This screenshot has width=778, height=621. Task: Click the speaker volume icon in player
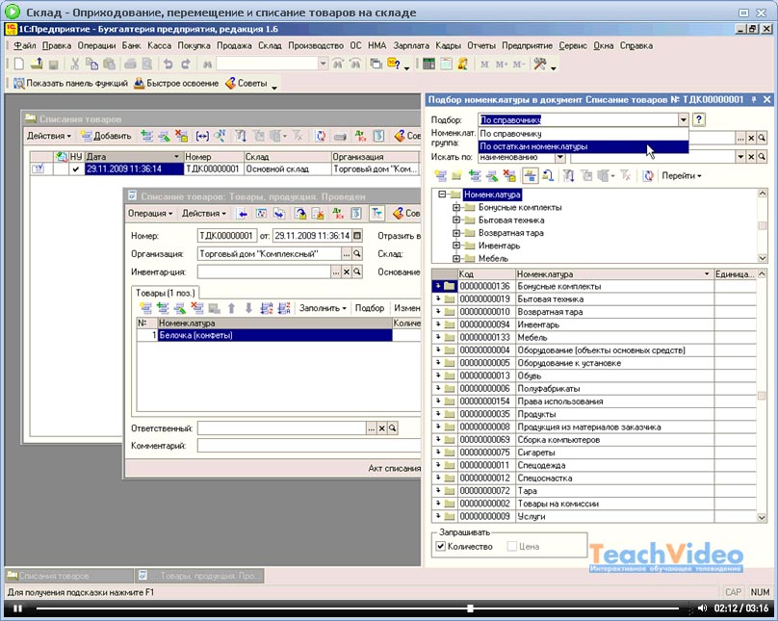click(702, 608)
